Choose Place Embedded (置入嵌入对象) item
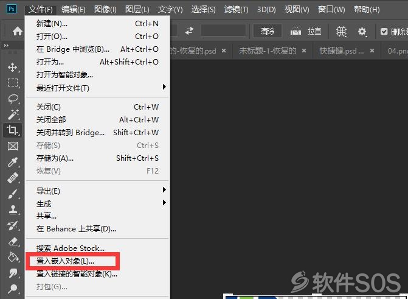Screen dimensions: 408x299 point(97,261)
